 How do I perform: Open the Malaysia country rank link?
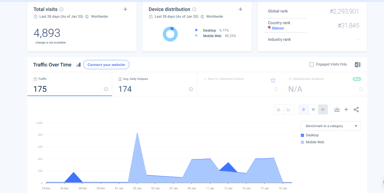277,28
